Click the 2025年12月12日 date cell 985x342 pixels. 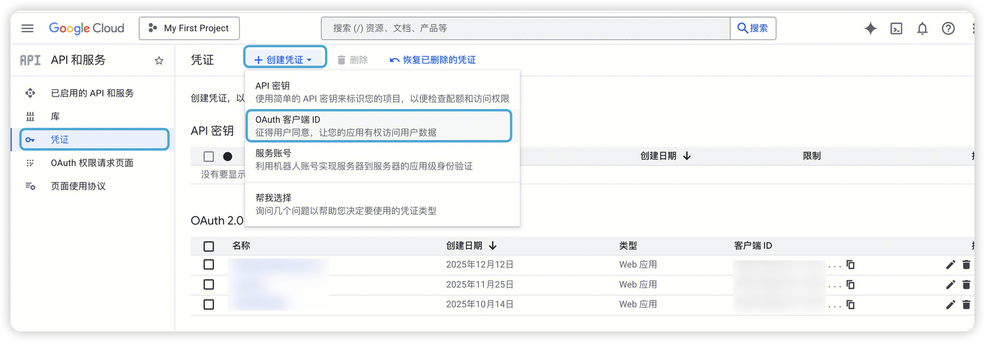pyautogui.click(x=479, y=265)
